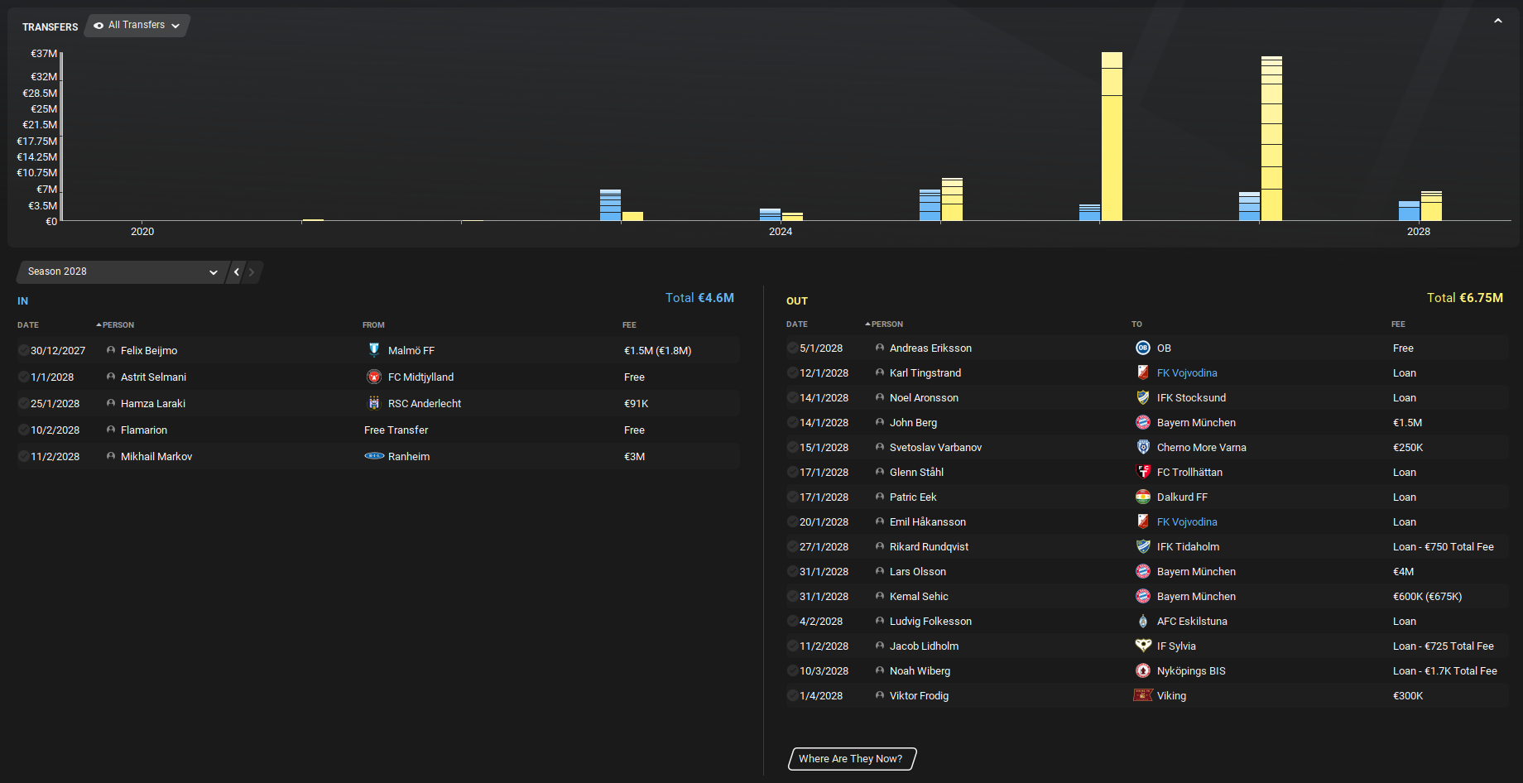The width and height of the screenshot is (1523, 783).
Task: Click FK Vojvodina badge in Karl Tingstrand row
Action: [x=1143, y=372]
